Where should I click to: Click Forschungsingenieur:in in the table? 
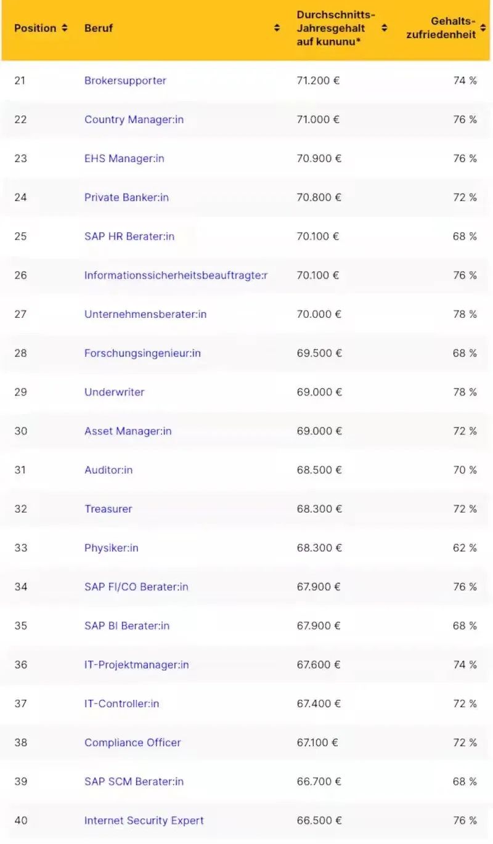pos(142,353)
